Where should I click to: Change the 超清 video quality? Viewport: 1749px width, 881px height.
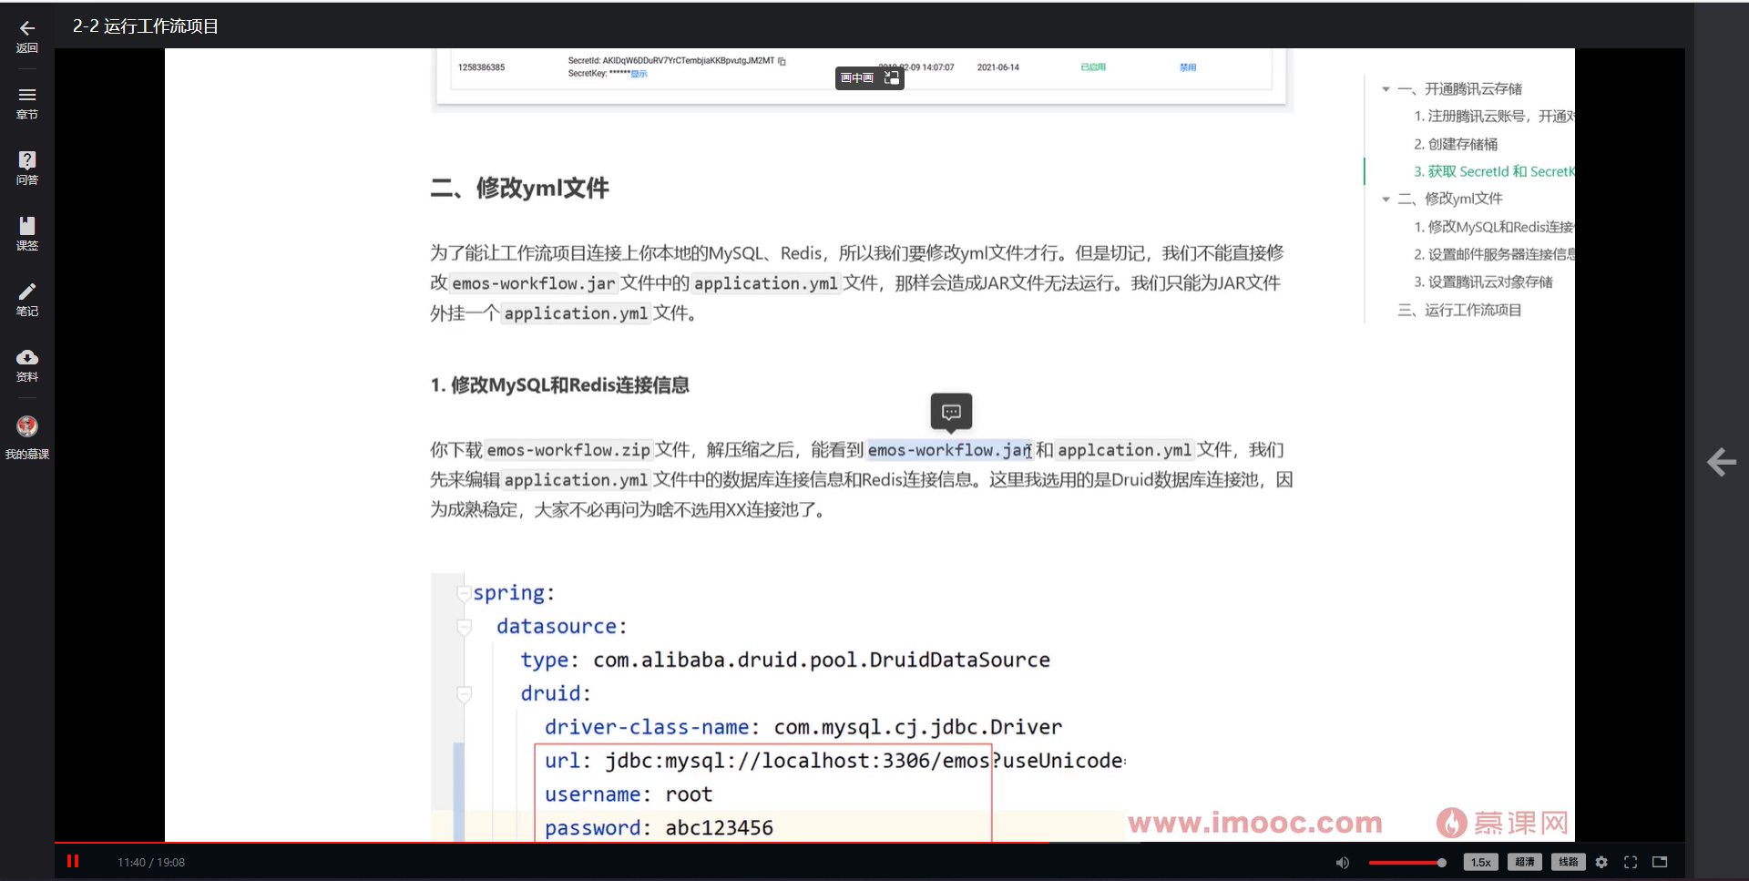click(x=1524, y=862)
